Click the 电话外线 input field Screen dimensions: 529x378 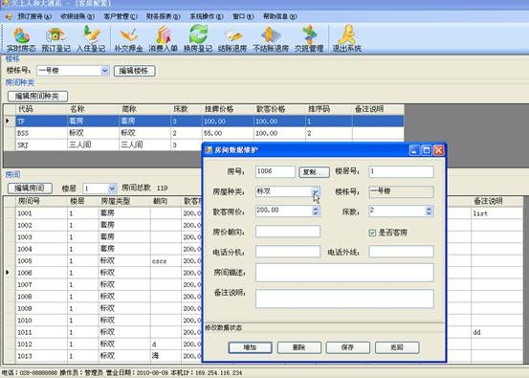pos(401,252)
